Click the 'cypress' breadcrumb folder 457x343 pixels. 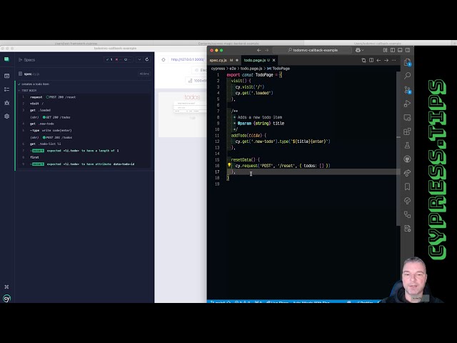[218, 69]
